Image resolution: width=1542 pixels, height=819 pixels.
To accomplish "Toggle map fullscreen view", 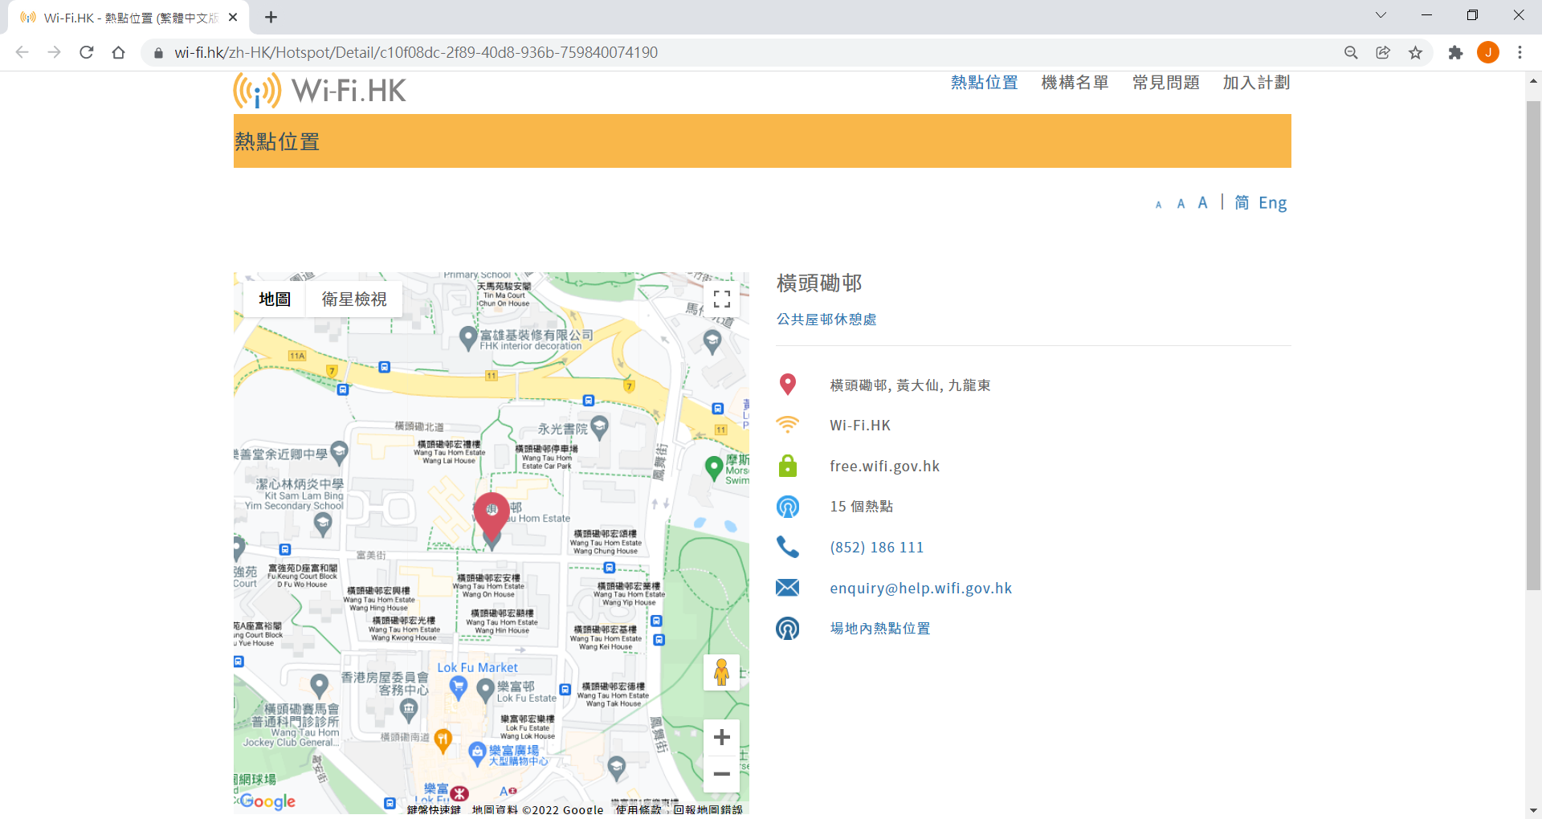I will coord(721,299).
